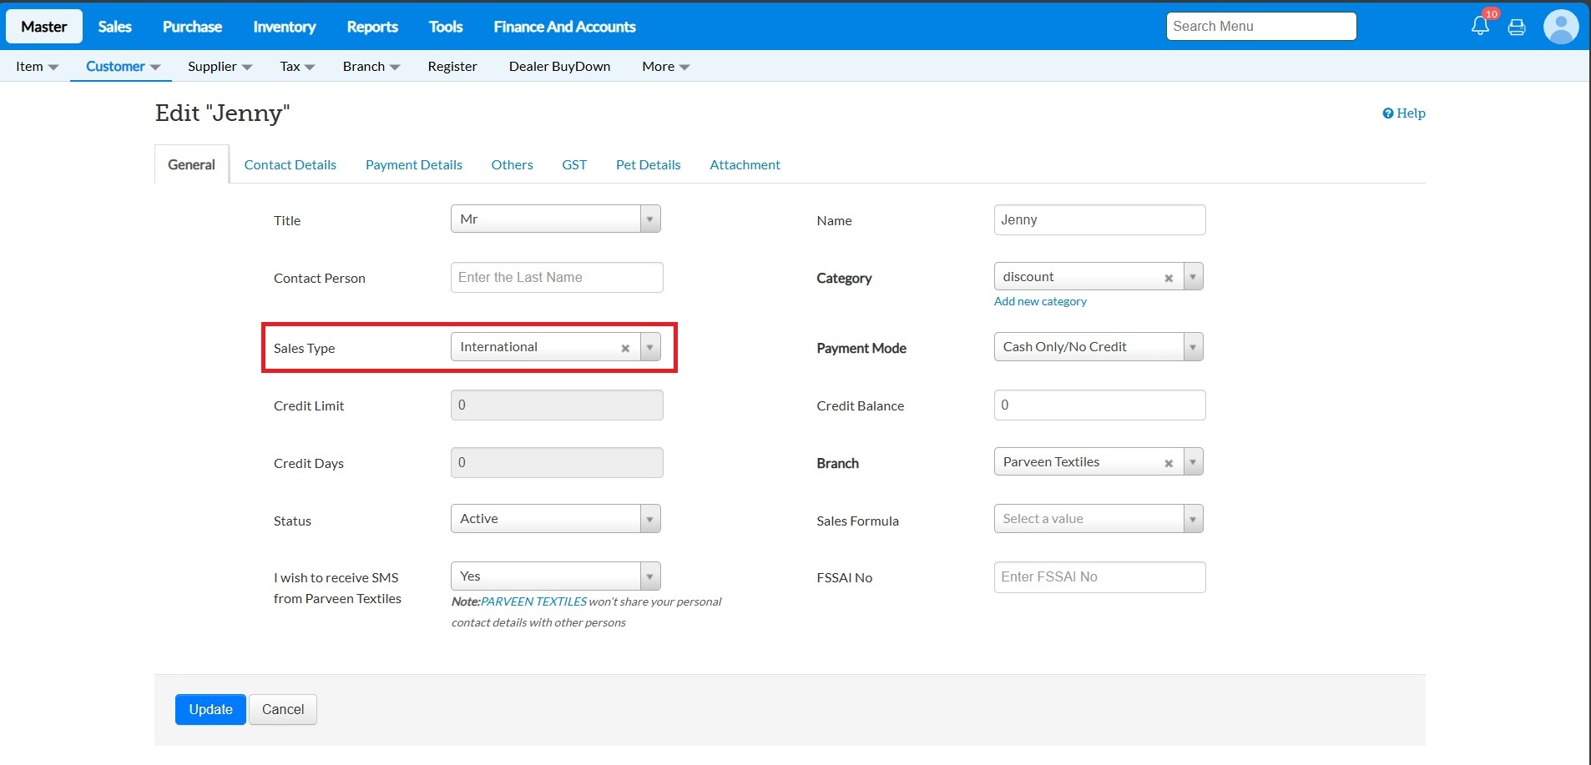Expand the Sales Formula select box
1591x765 pixels.
click(1193, 519)
